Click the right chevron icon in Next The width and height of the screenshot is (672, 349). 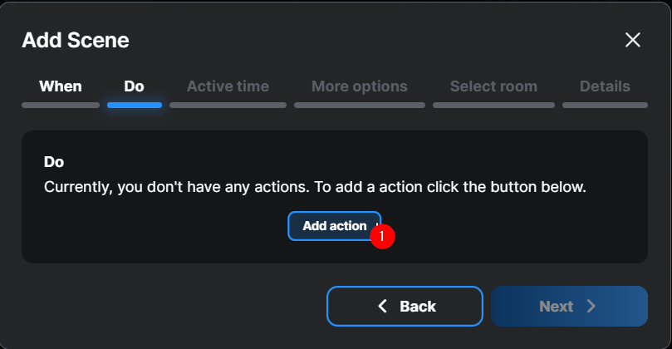pyautogui.click(x=591, y=307)
